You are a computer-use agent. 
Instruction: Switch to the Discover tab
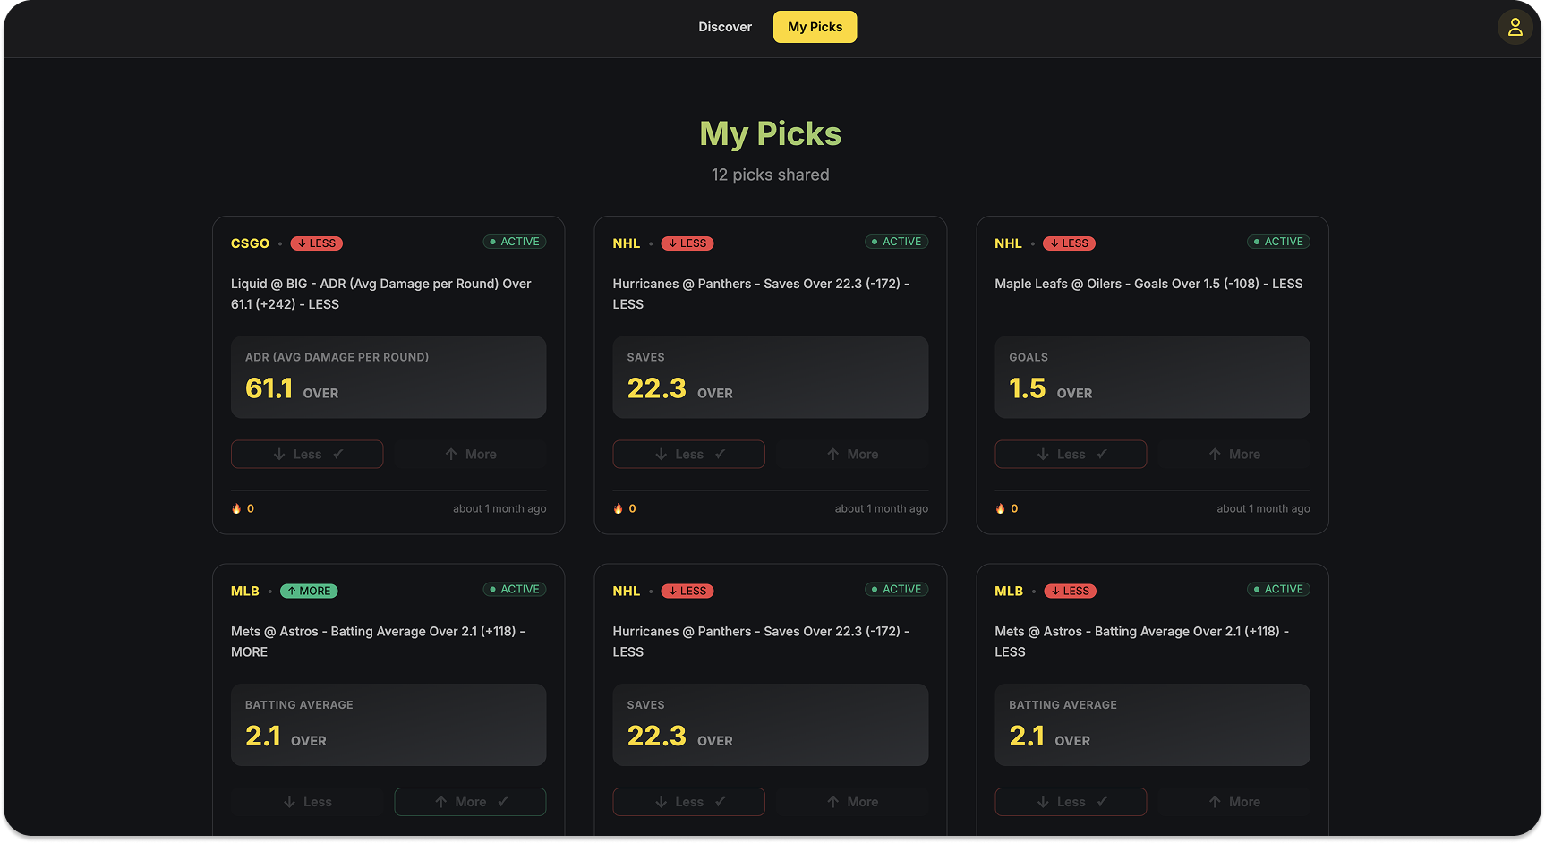click(x=725, y=27)
